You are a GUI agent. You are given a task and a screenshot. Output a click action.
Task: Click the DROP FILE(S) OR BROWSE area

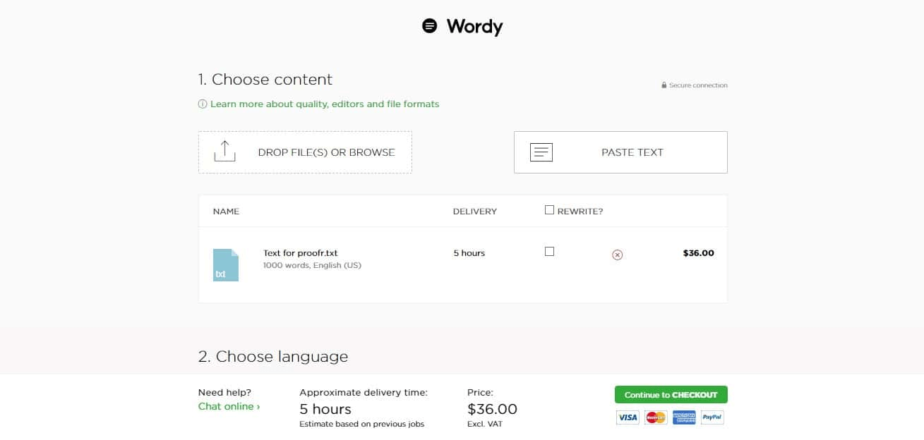(x=305, y=152)
